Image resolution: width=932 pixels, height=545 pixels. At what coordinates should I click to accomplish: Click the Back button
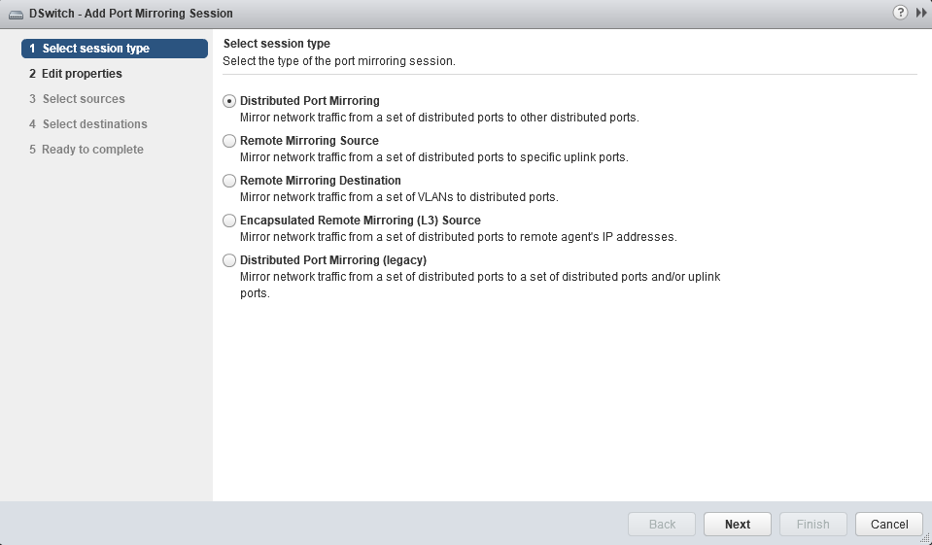[x=662, y=525]
